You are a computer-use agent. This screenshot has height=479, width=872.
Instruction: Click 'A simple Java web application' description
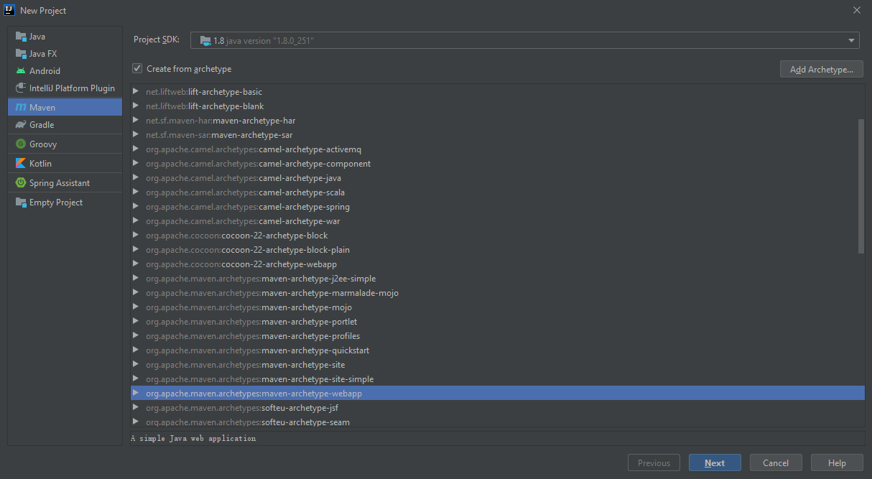point(193,438)
